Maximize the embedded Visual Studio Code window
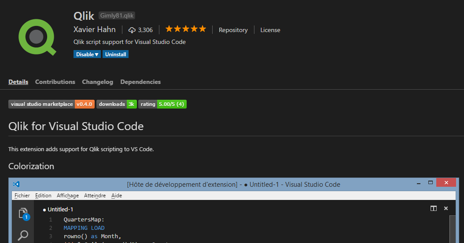Viewport: 464px width, 243px height. pyautogui.click(x=431, y=183)
